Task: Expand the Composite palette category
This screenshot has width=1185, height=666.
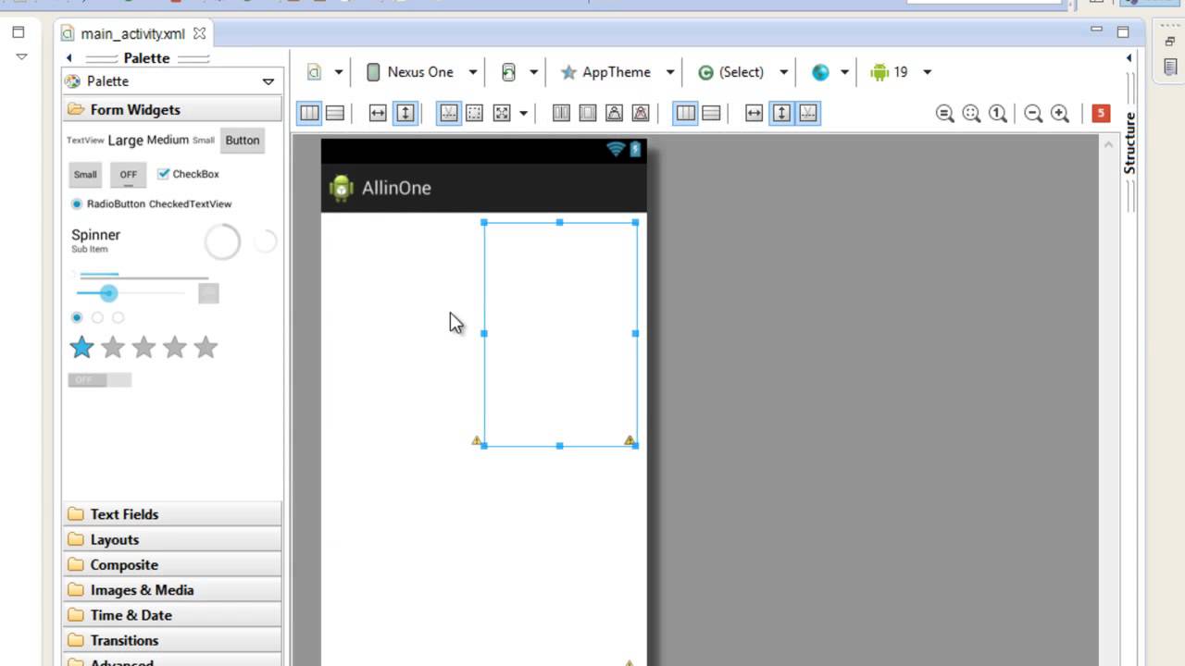Action: click(x=172, y=564)
